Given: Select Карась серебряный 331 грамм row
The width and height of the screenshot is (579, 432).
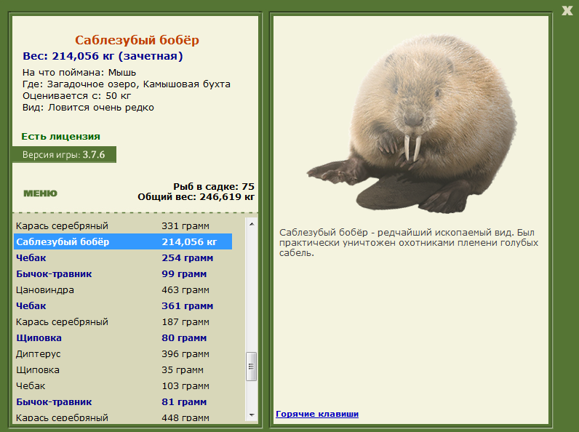Looking at the screenshot, I should tap(123, 225).
